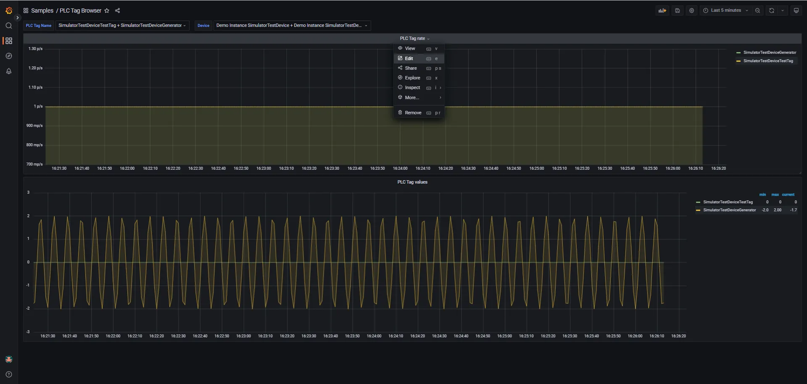Viewport: 807px width, 384px height.
Task: Select Edit in panel menu
Action: (419, 58)
